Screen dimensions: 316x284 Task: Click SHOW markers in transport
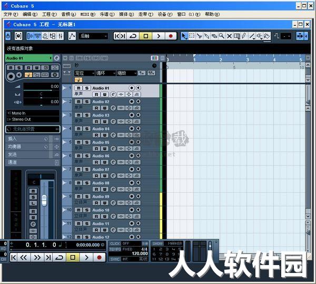[x=157, y=244]
